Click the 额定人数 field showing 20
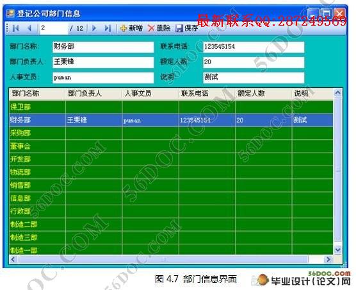356x290 pixels. click(x=254, y=62)
